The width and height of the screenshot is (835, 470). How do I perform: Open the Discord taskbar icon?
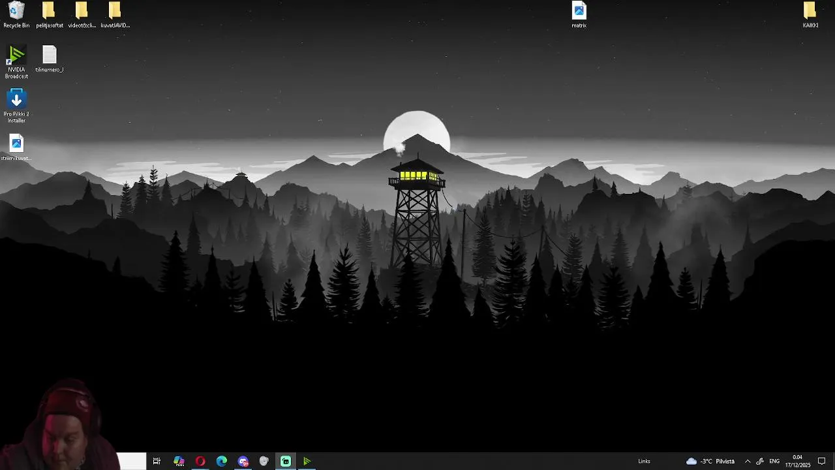243,462
